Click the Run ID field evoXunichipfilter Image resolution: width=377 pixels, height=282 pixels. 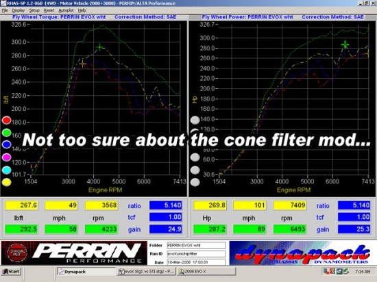(x=196, y=254)
